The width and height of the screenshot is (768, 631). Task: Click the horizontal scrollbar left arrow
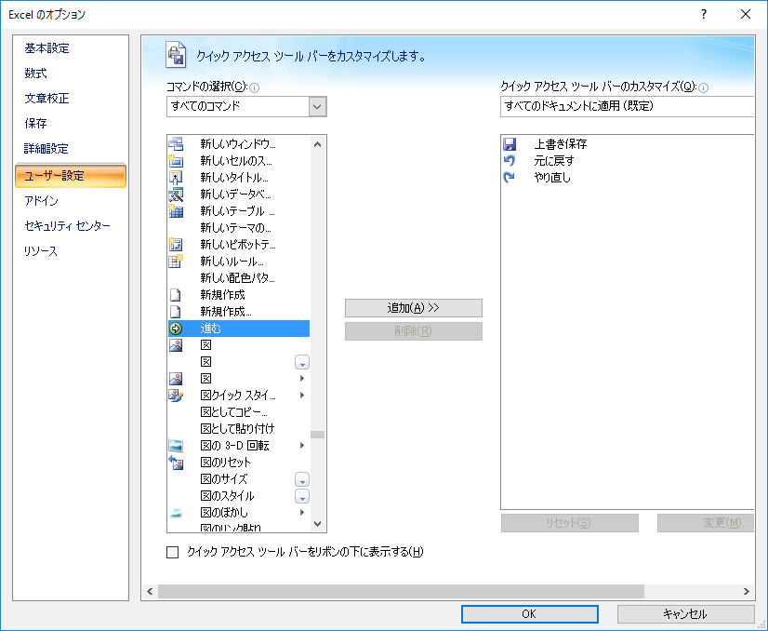coord(150,591)
